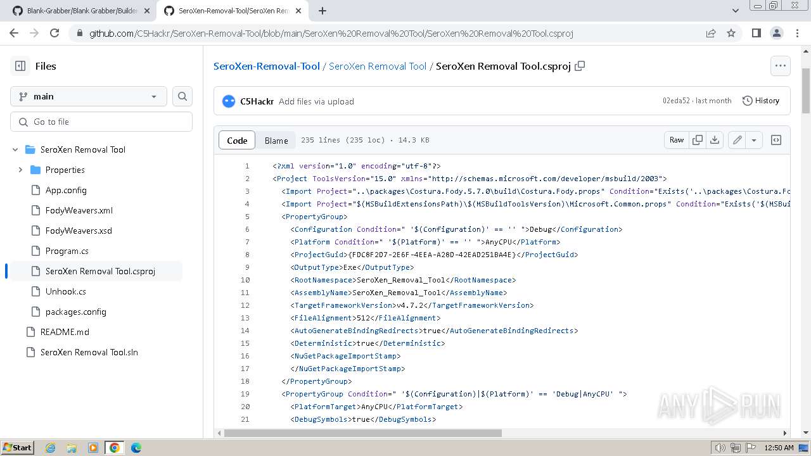Click line number 19 in code
811x456 pixels.
245,394
